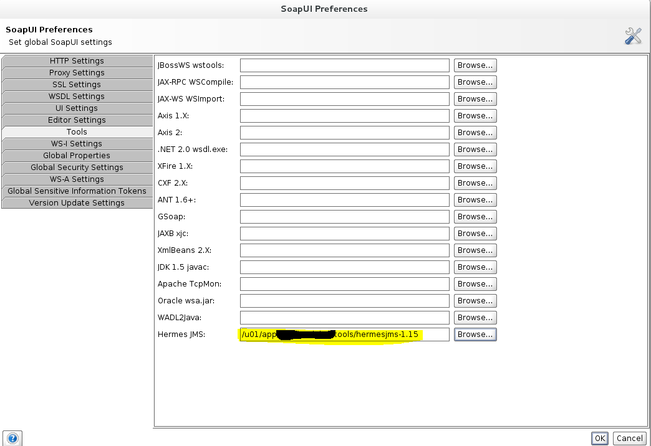Switch to Global Properties tab
The height and width of the screenshot is (446, 651).
[77, 156]
